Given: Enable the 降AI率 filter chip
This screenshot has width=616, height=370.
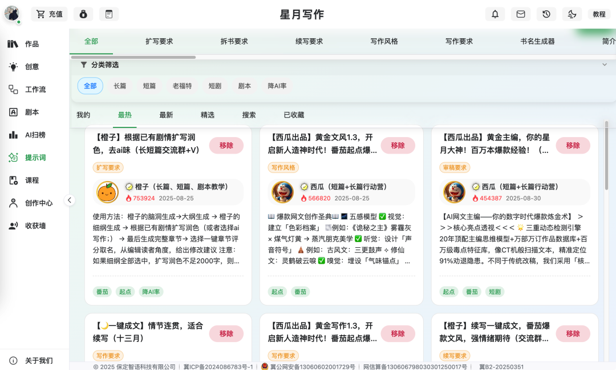Looking at the screenshot, I should click(x=277, y=86).
